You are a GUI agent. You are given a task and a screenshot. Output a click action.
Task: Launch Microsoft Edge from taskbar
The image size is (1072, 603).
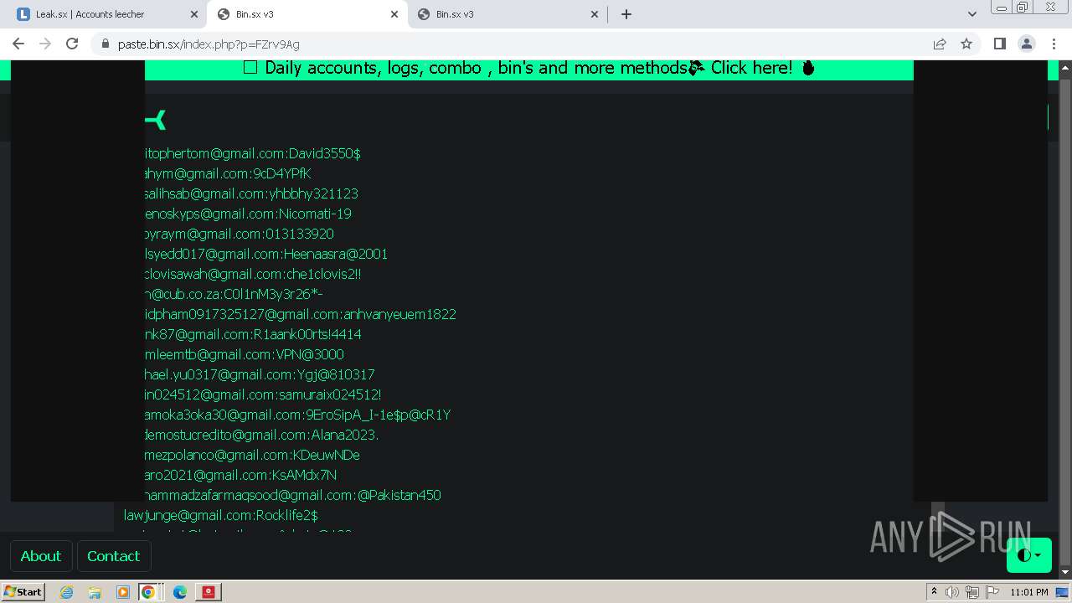[180, 592]
